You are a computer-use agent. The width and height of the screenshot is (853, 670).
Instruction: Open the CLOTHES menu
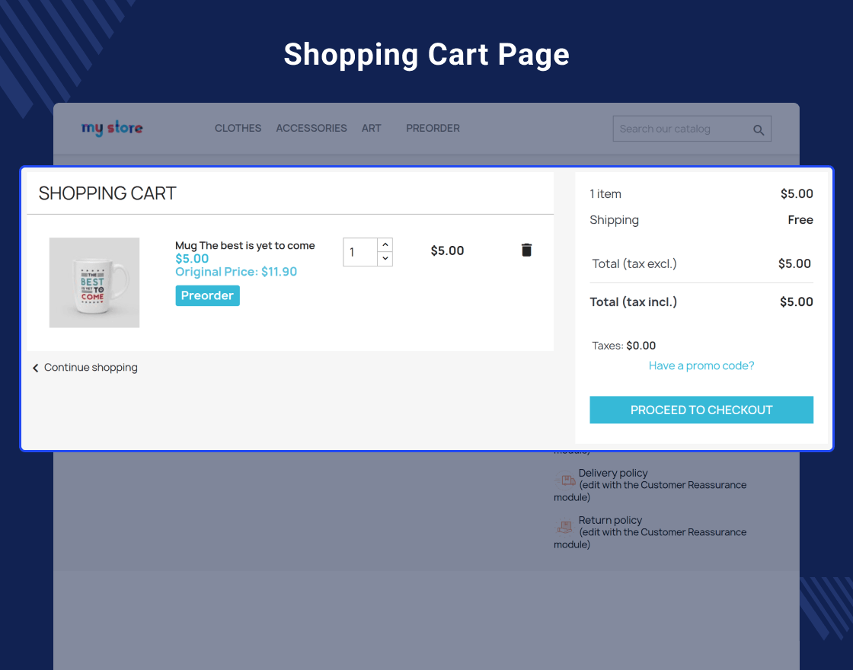(238, 129)
